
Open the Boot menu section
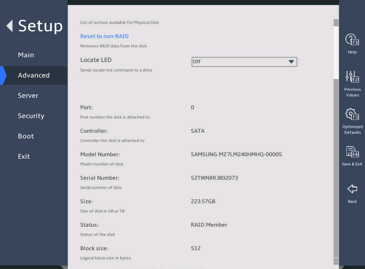[26, 136]
